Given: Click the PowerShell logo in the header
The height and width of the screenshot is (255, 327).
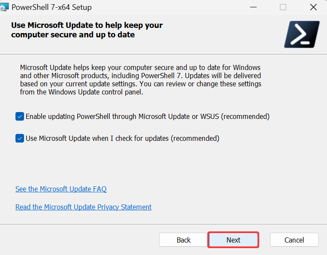Looking at the screenshot, I should 302,34.
